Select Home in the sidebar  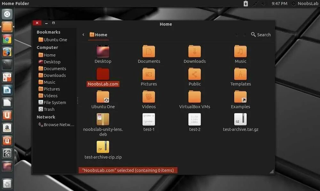tap(47, 55)
